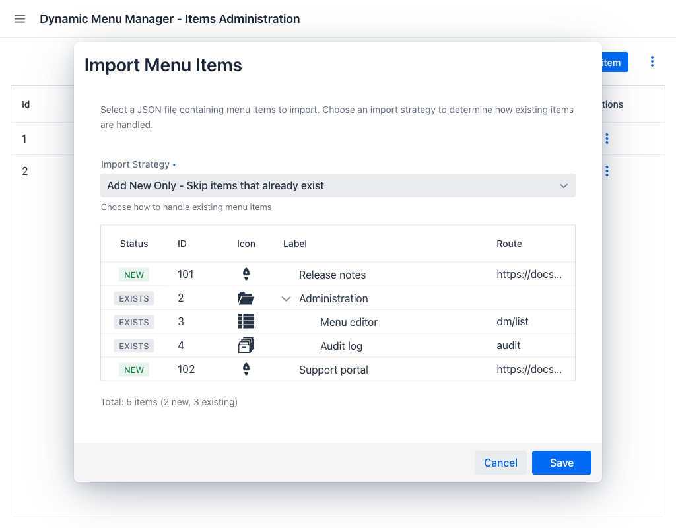Click the Release notes route URL
The width and height of the screenshot is (676, 528).
coord(529,274)
